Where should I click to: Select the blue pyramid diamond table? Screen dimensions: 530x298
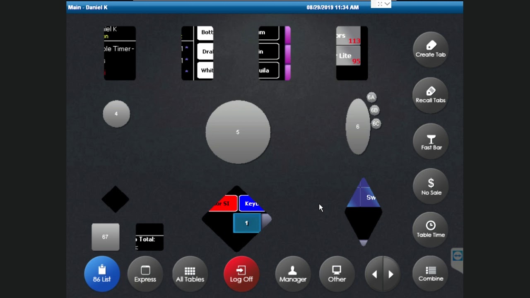[x=363, y=212]
